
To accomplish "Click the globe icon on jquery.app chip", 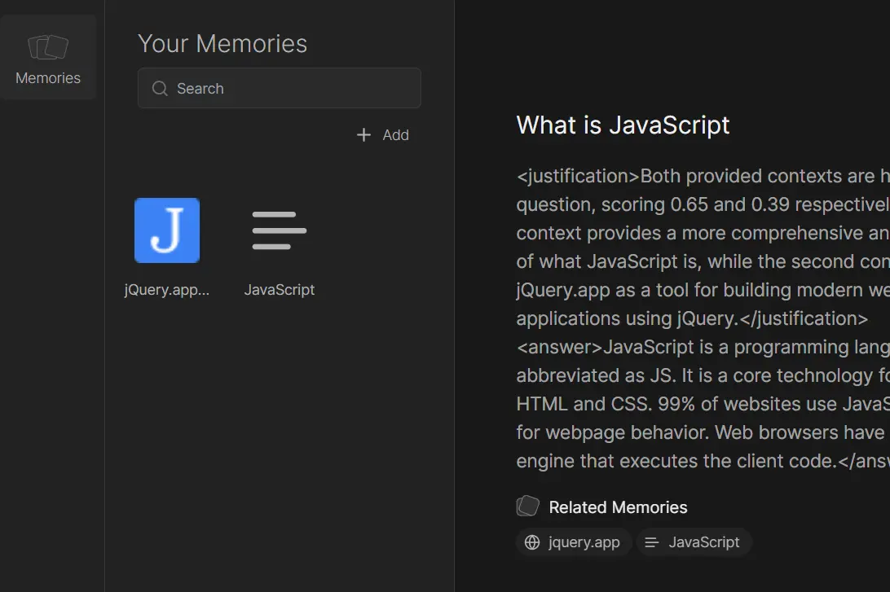I will [532, 542].
